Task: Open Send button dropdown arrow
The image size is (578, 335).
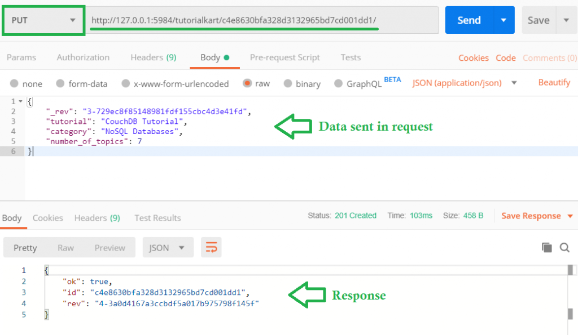Action: (503, 20)
